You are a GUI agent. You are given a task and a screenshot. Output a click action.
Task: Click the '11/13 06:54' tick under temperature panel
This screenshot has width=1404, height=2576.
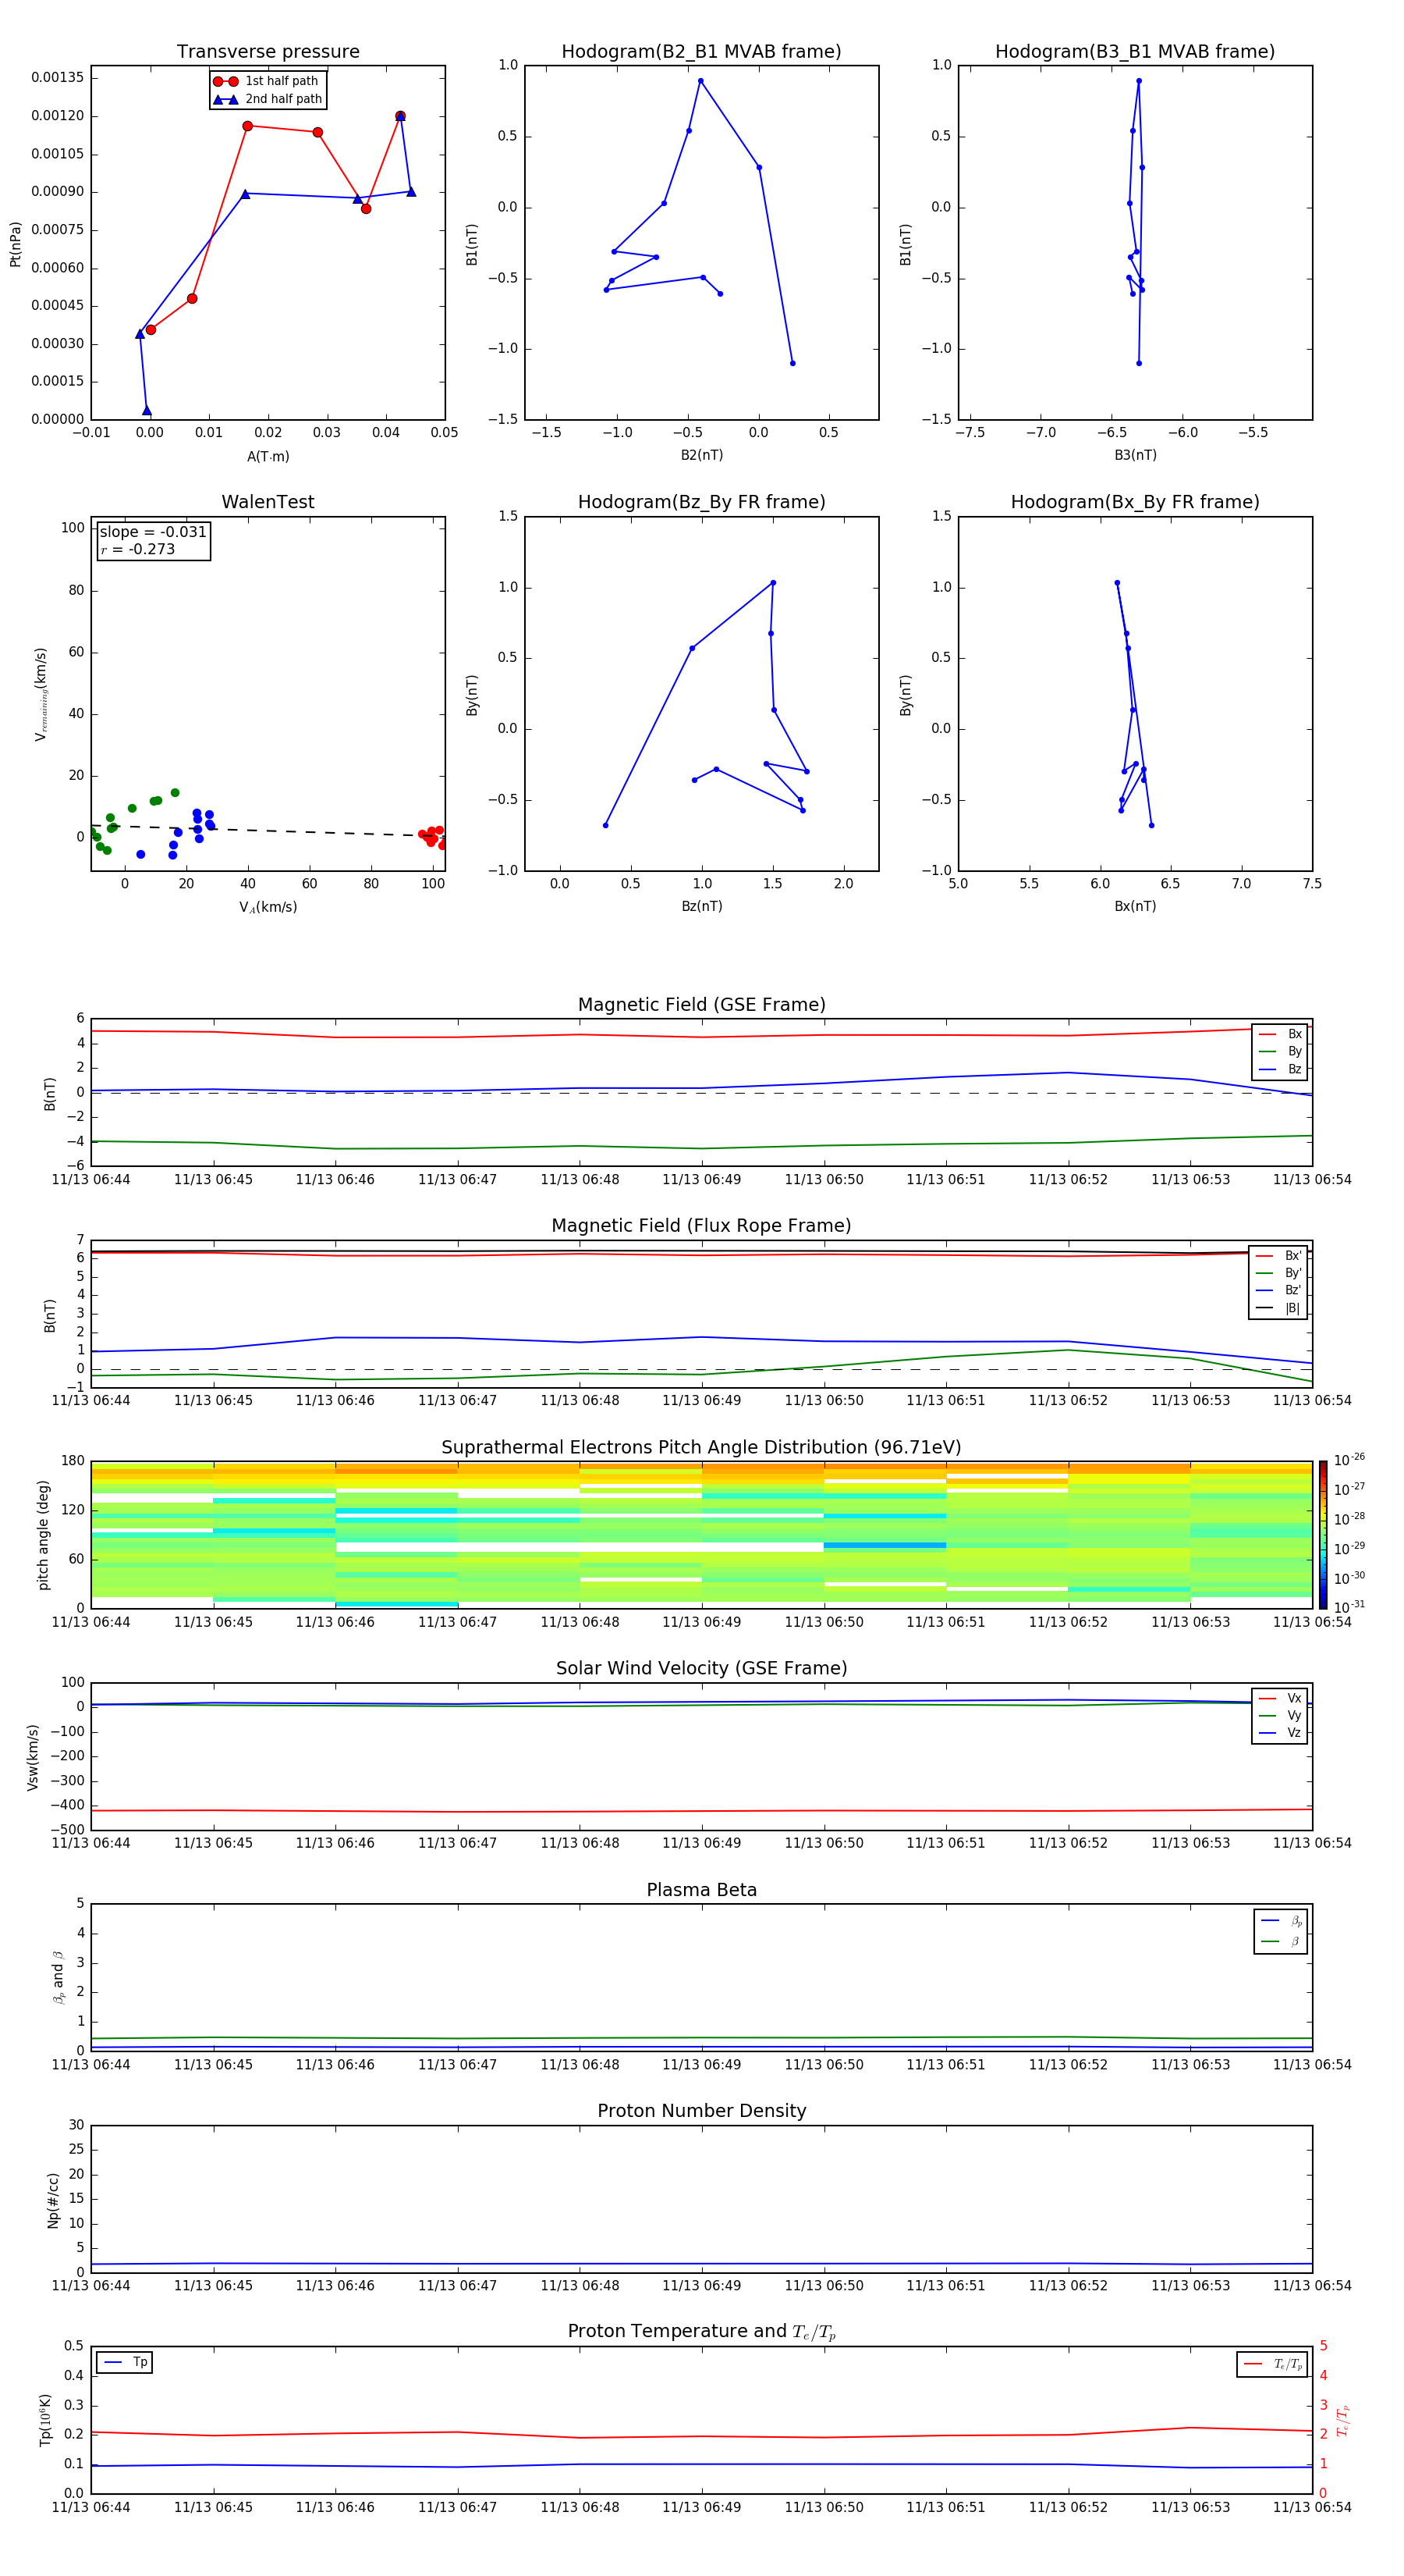point(1312,2507)
